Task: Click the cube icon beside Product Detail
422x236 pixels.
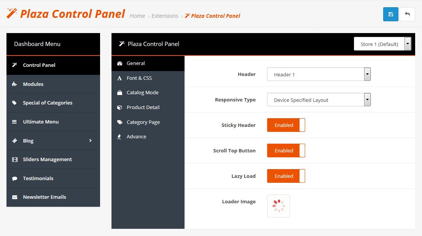Action: click(120, 108)
